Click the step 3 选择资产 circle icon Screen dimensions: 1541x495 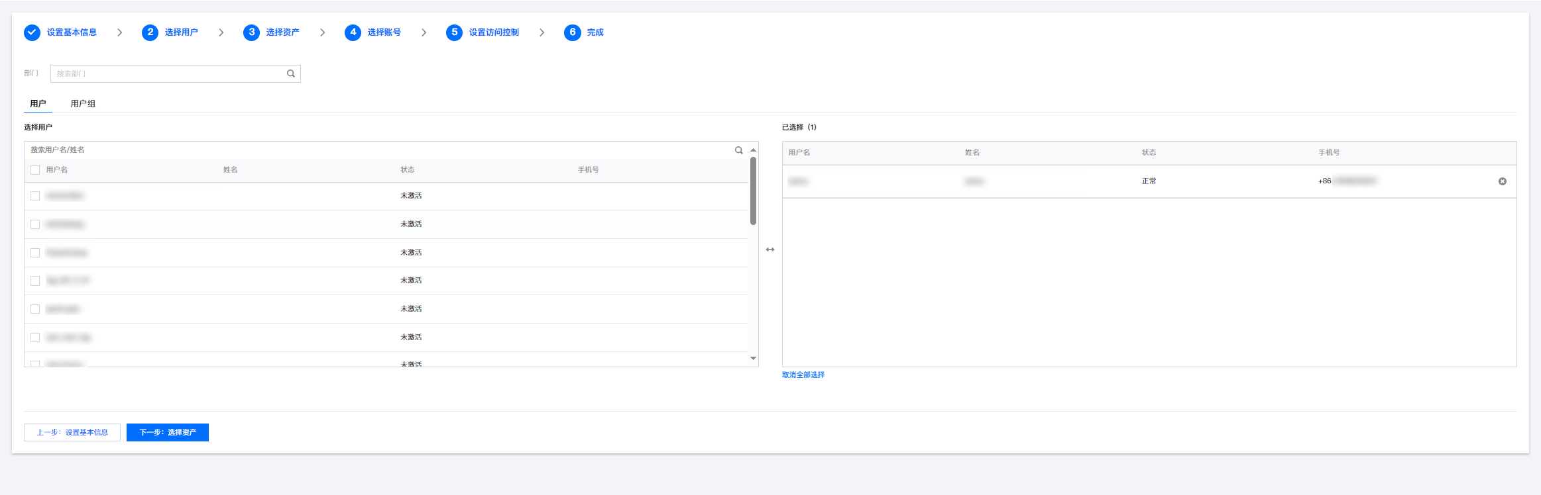tap(251, 32)
